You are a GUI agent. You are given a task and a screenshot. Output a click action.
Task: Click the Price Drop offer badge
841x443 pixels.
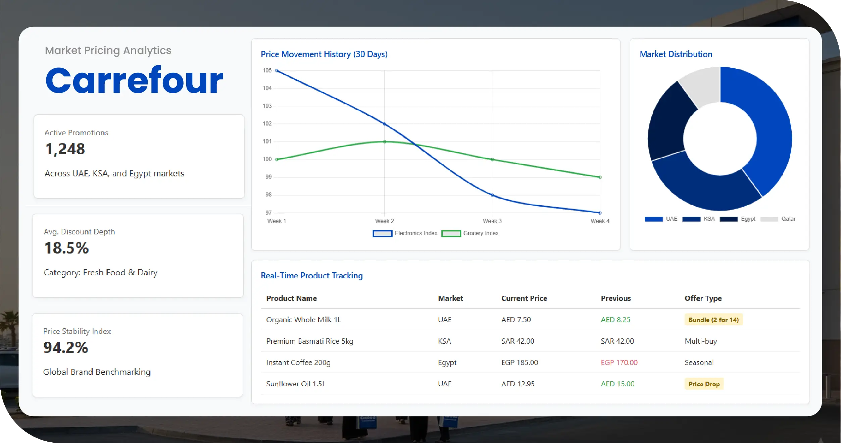pos(704,384)
